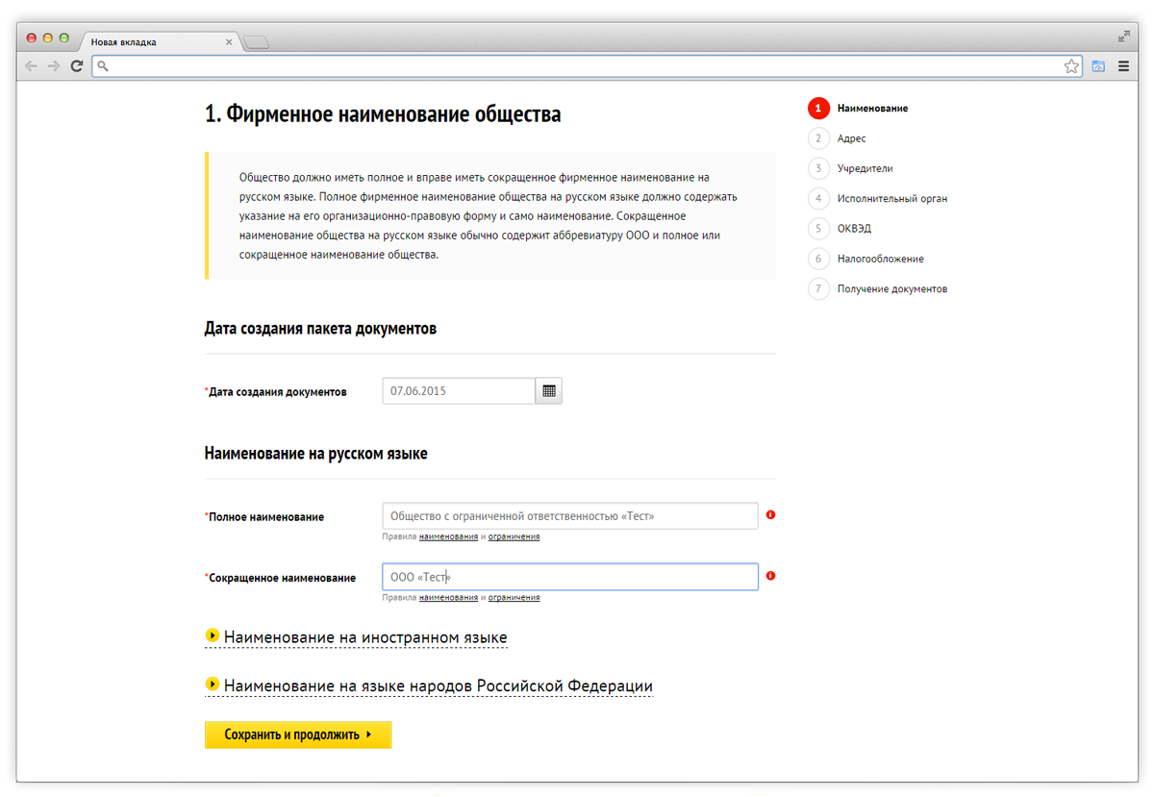Click the address bar search field

tap(587, 66)
